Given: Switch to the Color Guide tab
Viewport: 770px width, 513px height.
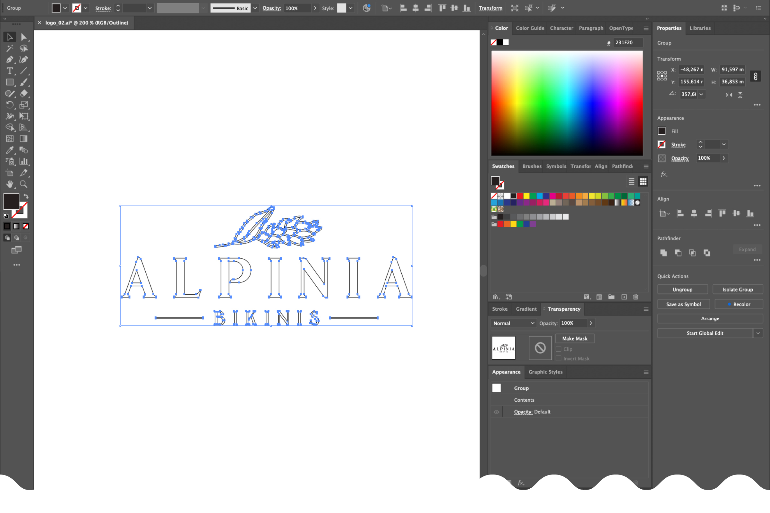Looking at the screenshot, I should coord(530,28).
